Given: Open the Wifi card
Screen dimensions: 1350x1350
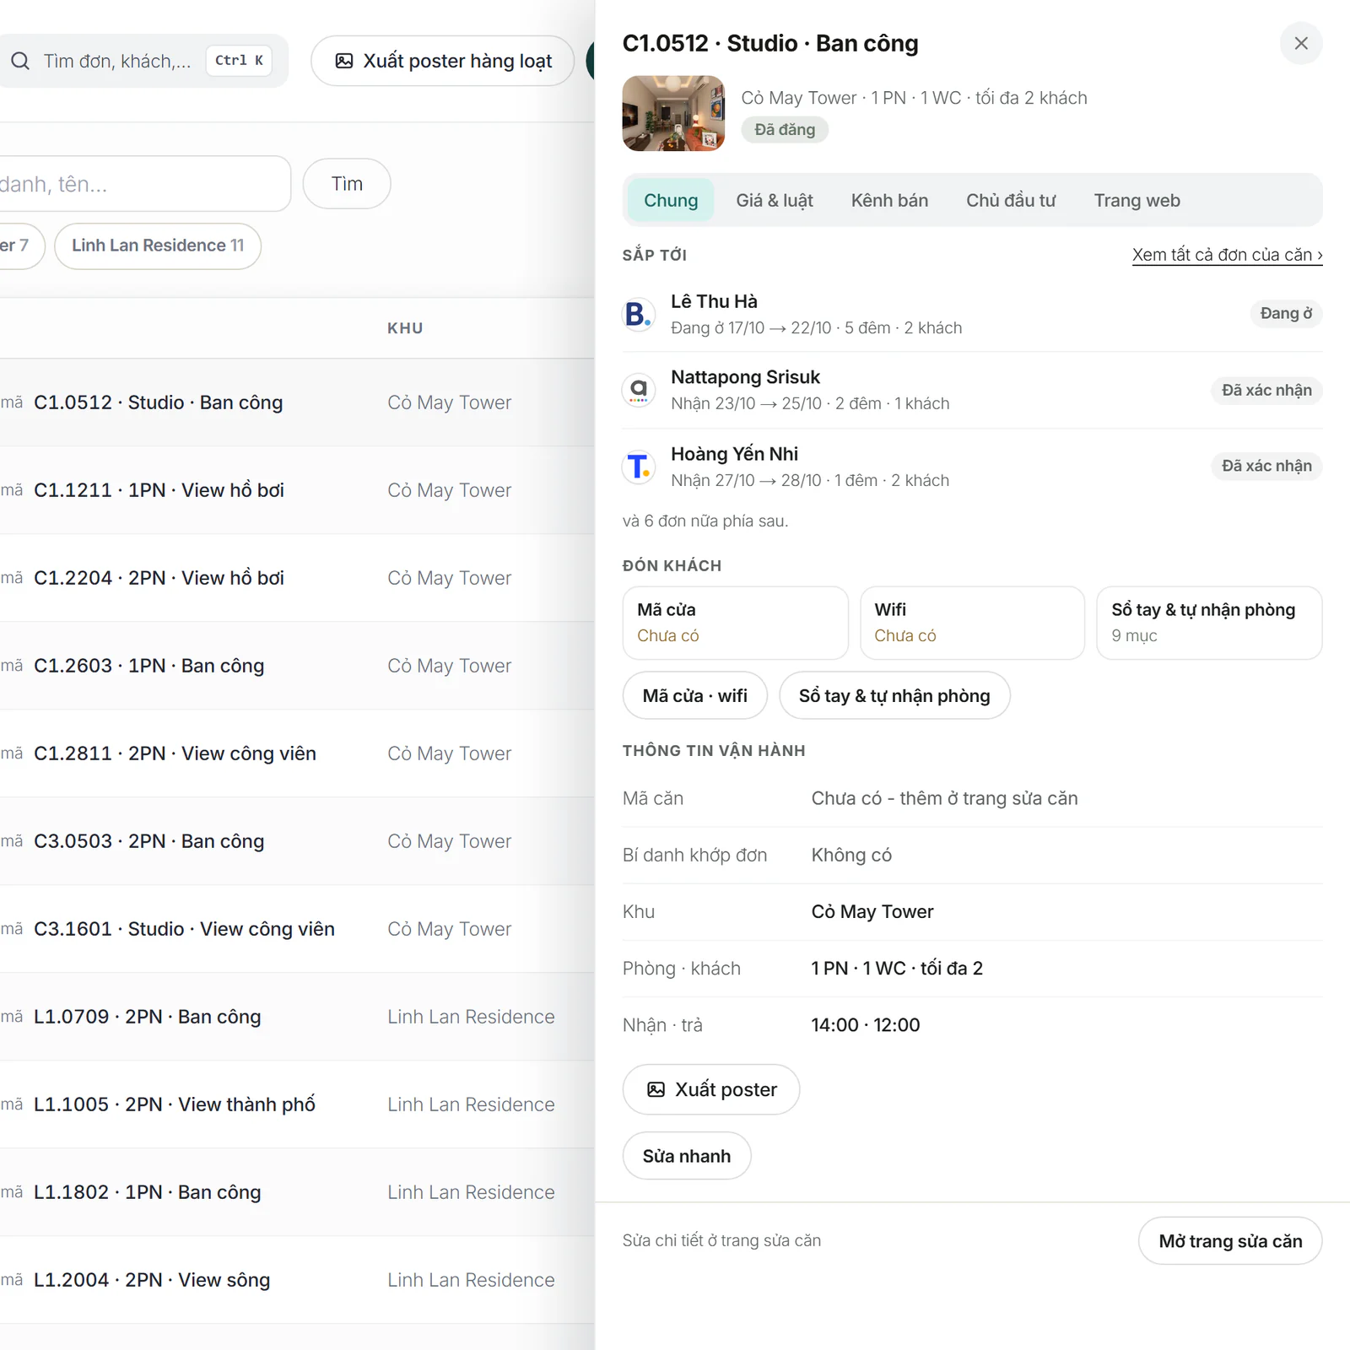Looking at the screenshot, I should click(x=972, y=623).
